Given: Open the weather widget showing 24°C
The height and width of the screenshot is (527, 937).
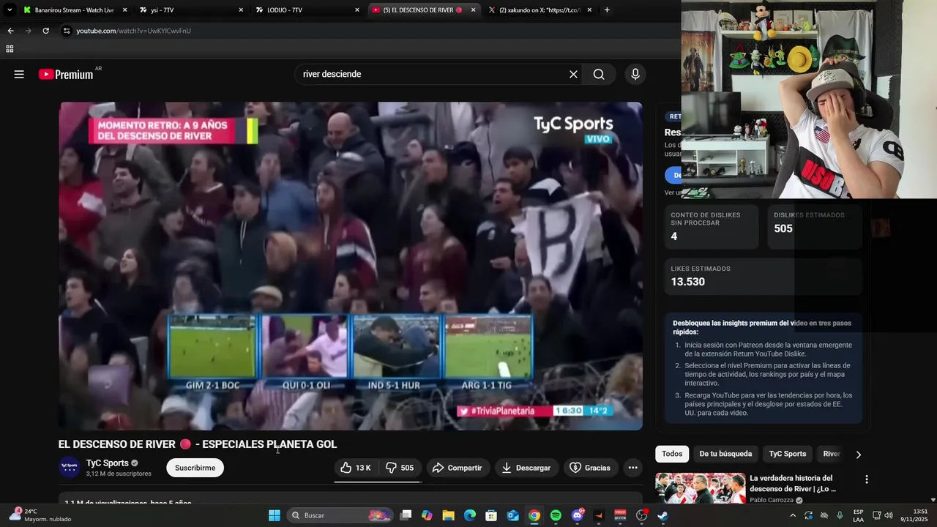Looking at the screenshot, I should pyautogui.click(x=41, y=515).
